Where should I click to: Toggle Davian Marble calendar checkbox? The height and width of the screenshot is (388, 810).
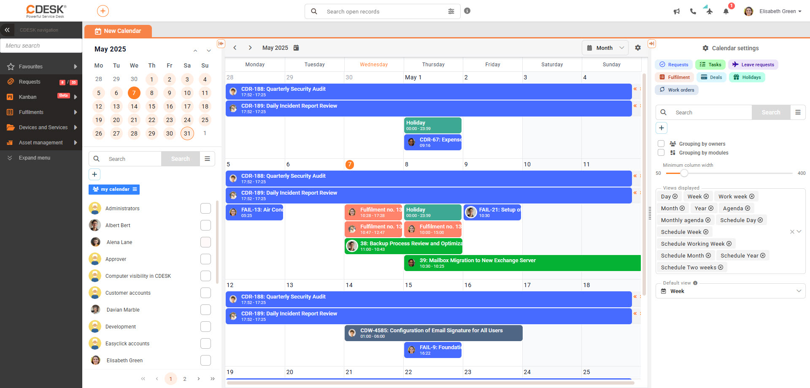click(x=205, y=310)
